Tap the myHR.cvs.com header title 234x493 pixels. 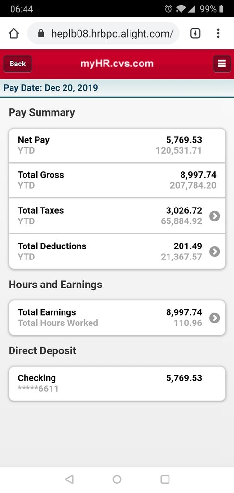pos(117,64)
